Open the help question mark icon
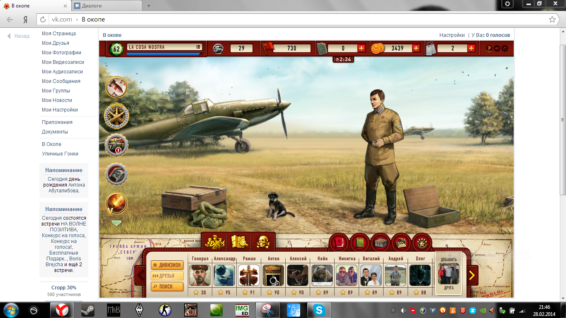The width and height of the screenshot is (566, 318). click(489, 49)
